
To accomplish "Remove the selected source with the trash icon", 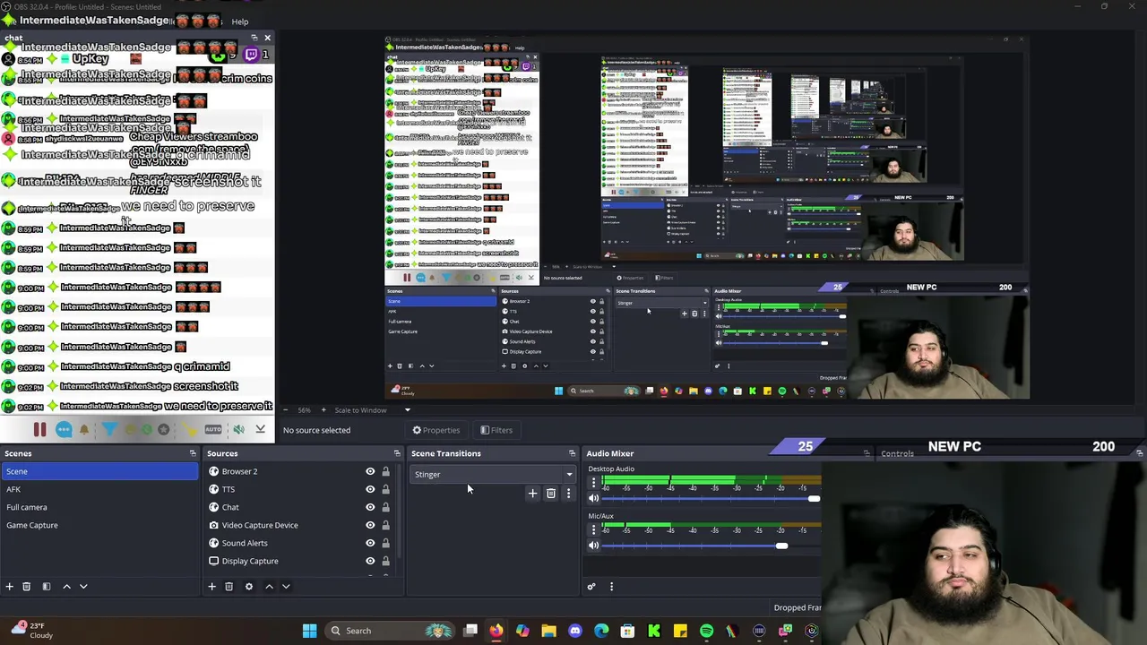I will pyautogui.click(x=229, y=587).
